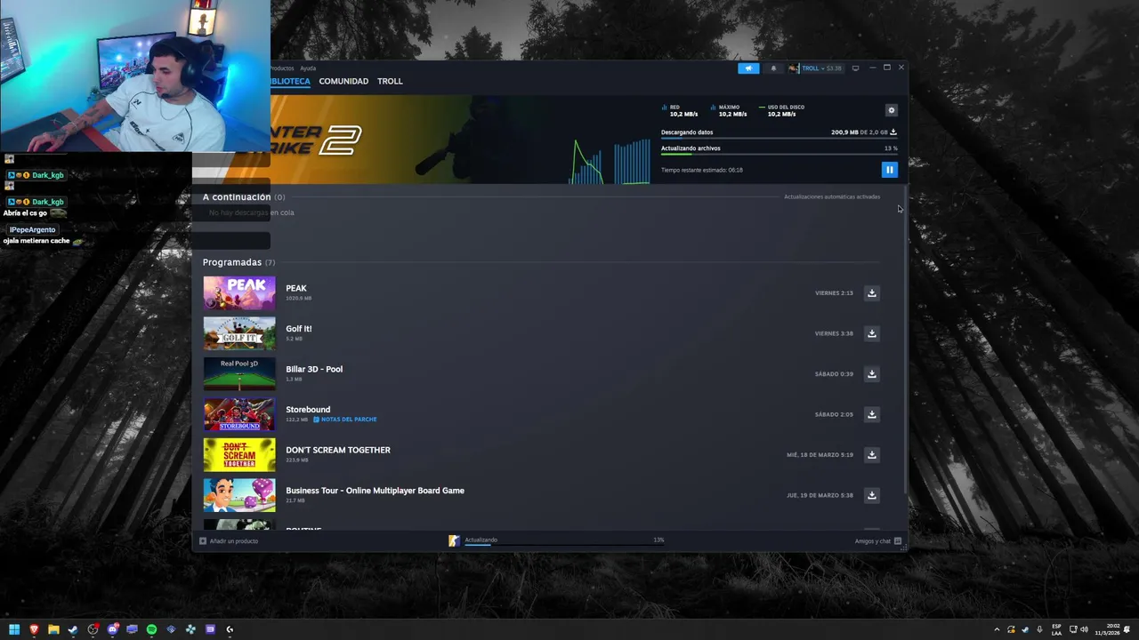Click the download throughput graph

click(610, 160)
